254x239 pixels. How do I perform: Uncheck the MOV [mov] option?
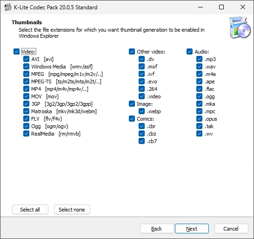[x=26, y=96]
